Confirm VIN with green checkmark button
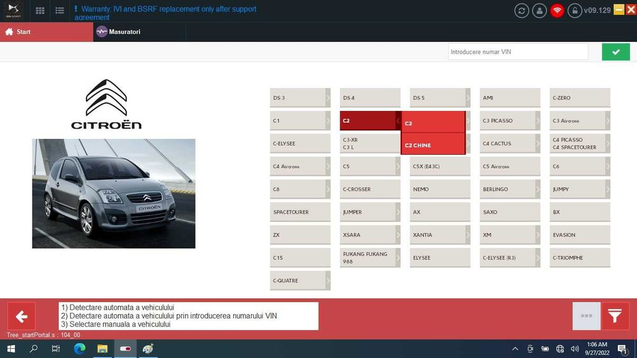This screenshot has width=637, height=358. (x=616, y=52)
